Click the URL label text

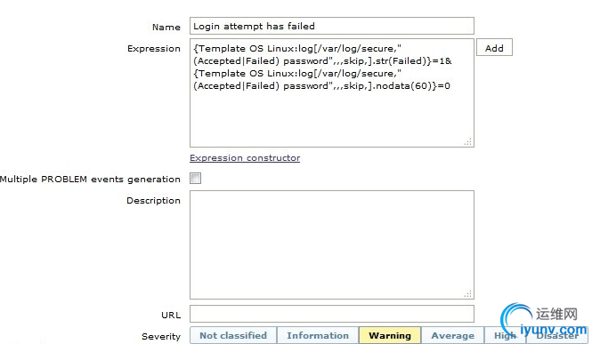(171, 315)
